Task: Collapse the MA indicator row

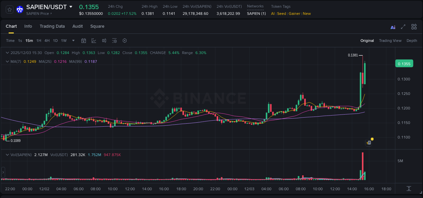Action: pos(7,61)
